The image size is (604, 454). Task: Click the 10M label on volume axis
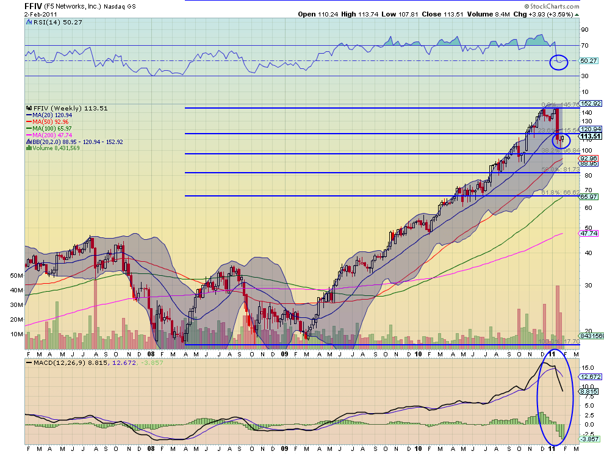[x=16, y=334]
